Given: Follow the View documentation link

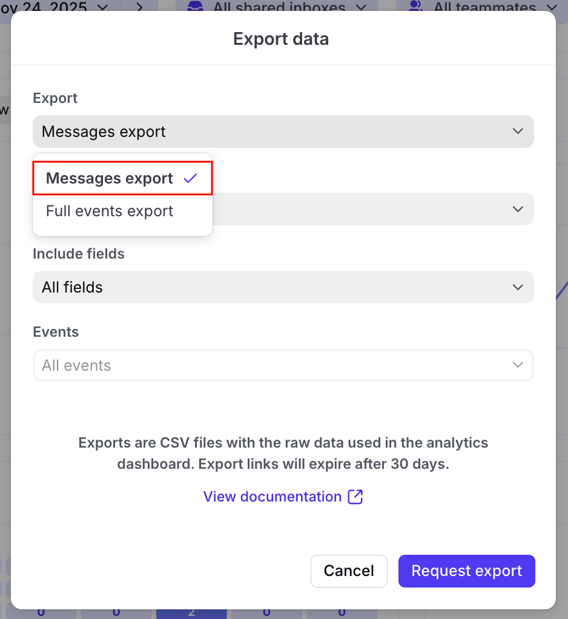Looking at the screenshot, I should pyautogui.click(x=272, y=497).
